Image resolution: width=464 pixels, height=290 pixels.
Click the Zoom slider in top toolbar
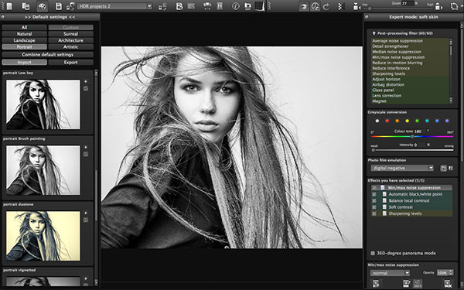click(x=398, y=9)
